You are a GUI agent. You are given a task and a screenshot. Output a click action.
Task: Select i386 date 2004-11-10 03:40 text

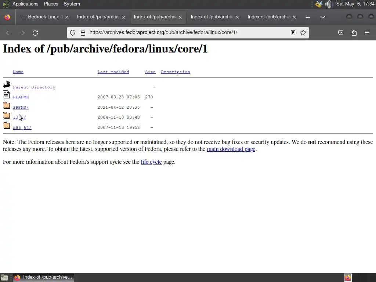(119, 117)
